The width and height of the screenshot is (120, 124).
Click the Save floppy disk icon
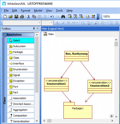[16, 16]
